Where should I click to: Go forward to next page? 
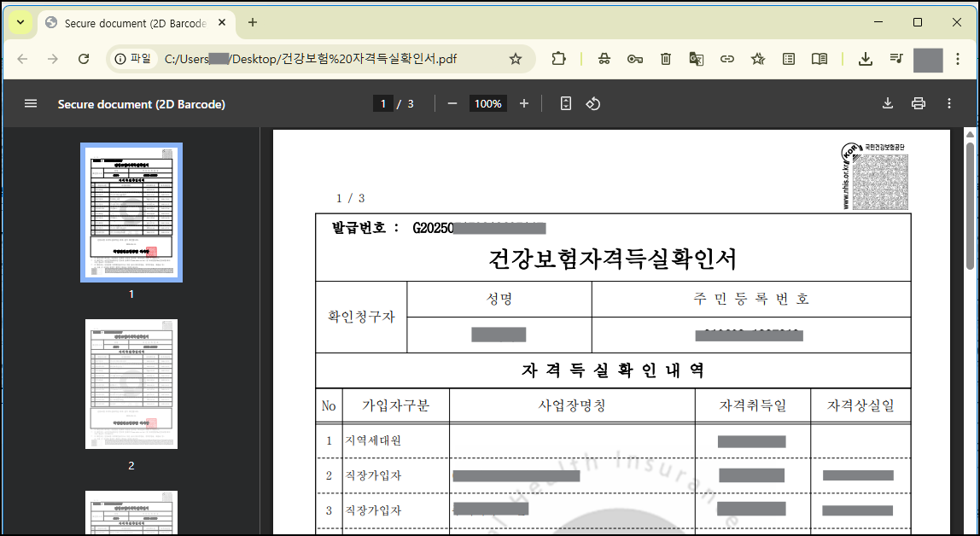point(53,59)
